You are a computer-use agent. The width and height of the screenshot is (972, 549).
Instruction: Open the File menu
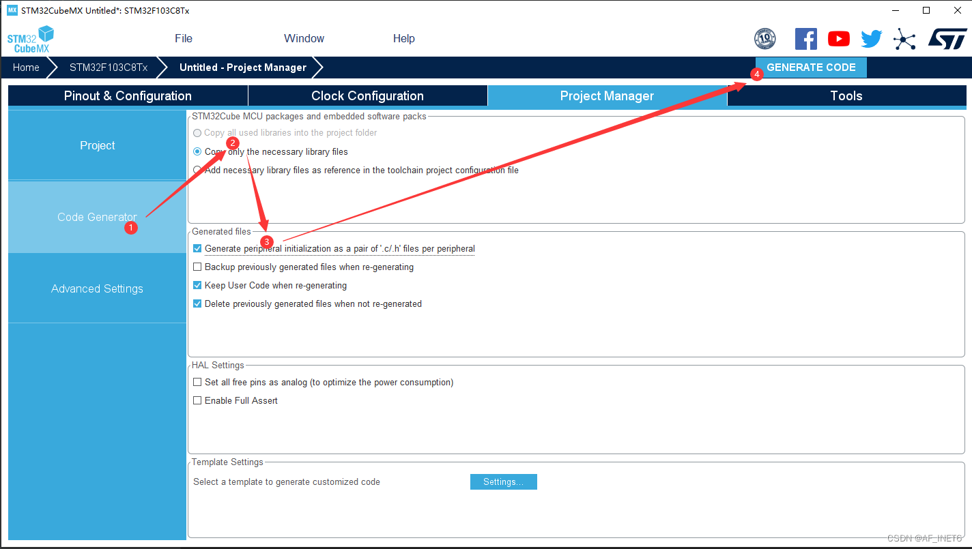184,38
